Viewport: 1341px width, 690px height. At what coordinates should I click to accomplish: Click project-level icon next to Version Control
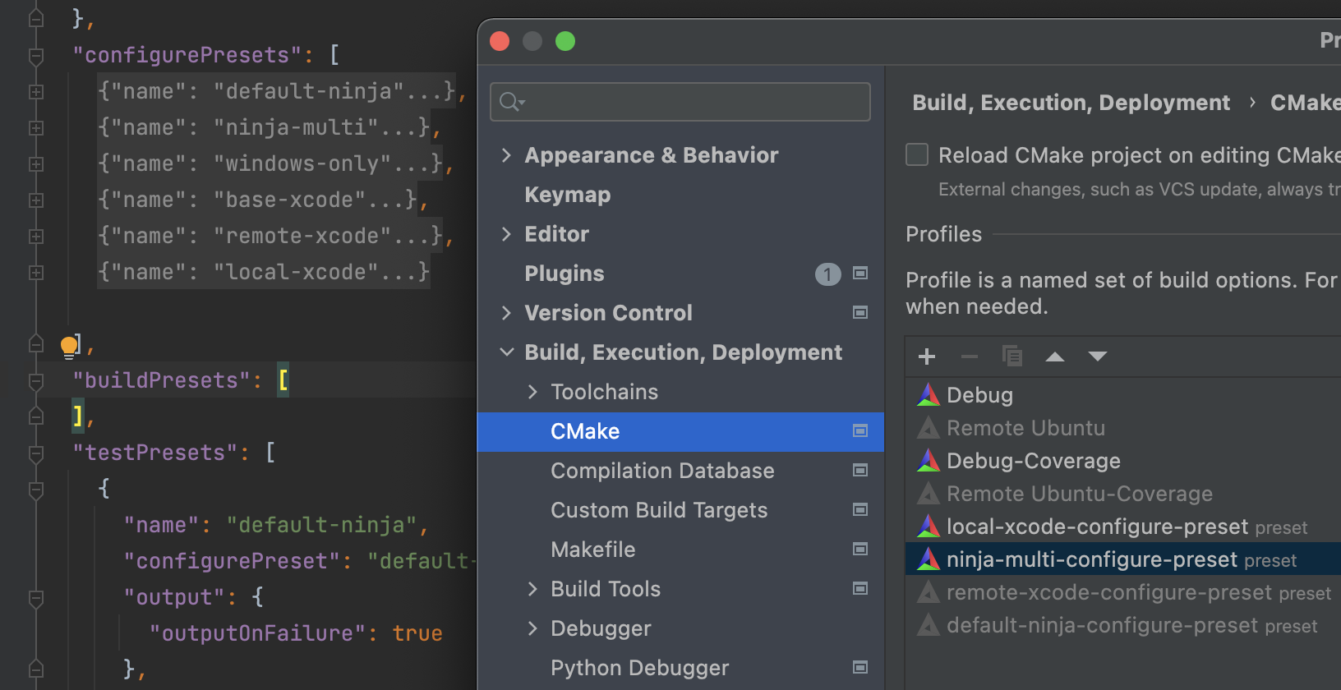click(860, 312)
